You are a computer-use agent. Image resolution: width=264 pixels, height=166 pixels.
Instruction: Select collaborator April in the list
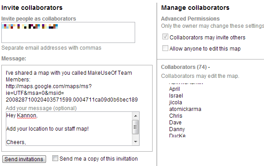[x=175, y=89]
